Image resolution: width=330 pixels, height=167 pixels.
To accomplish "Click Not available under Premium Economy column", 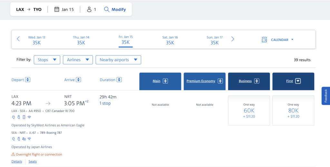I will 205,105.
